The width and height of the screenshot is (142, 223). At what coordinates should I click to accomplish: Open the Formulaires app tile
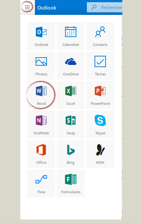71,183
